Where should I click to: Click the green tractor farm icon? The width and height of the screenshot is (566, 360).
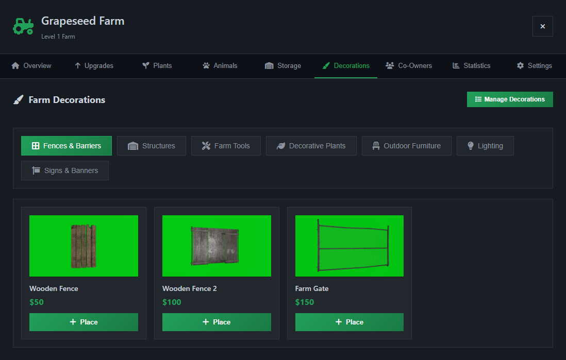[23, 26]
